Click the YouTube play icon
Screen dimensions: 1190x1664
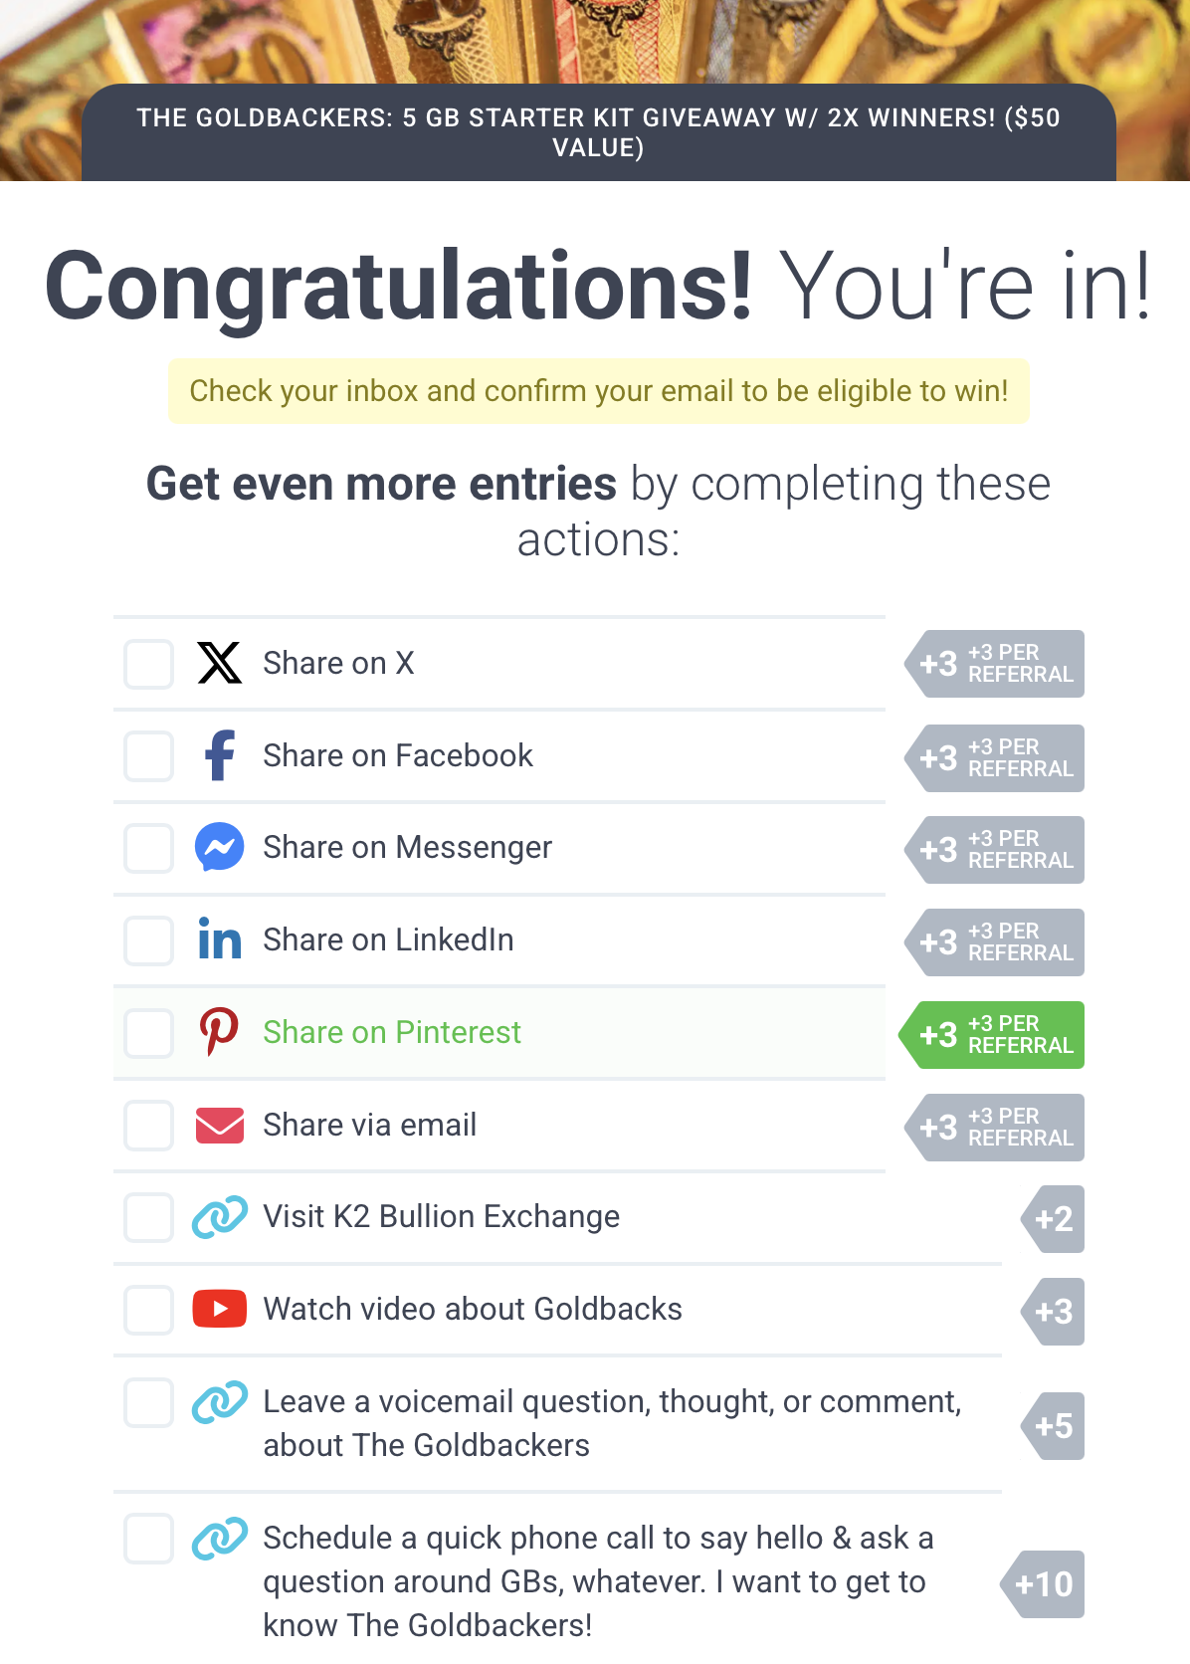click(219, 1309)
